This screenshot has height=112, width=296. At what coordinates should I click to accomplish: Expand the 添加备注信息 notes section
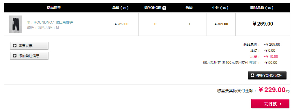pos(29,56)
